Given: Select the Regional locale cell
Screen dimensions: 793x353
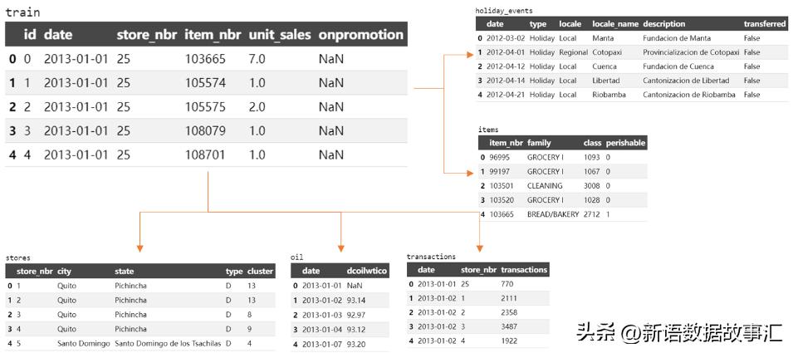Looking at the screenshot, I should point(573,52).
